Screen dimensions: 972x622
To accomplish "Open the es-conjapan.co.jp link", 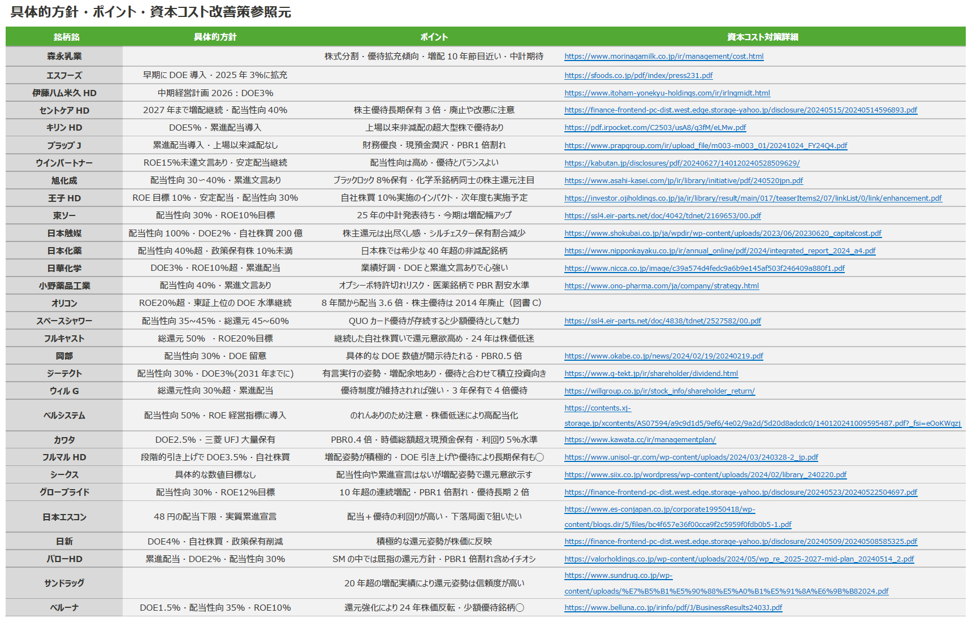I will pos(677,517).
